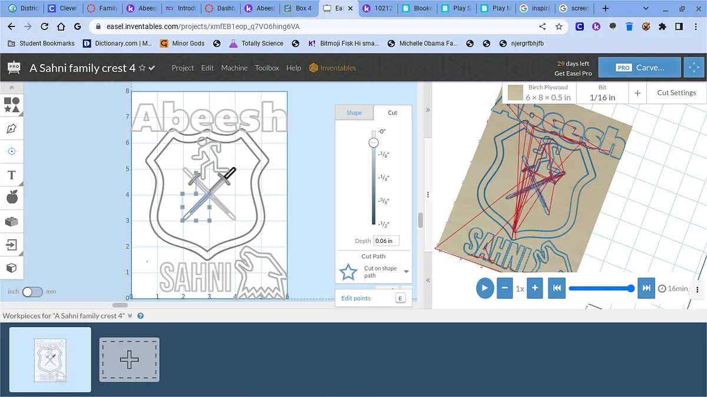Click the Inventables link
The height and width of the screenshot is (397, 707).
(333, 68)
